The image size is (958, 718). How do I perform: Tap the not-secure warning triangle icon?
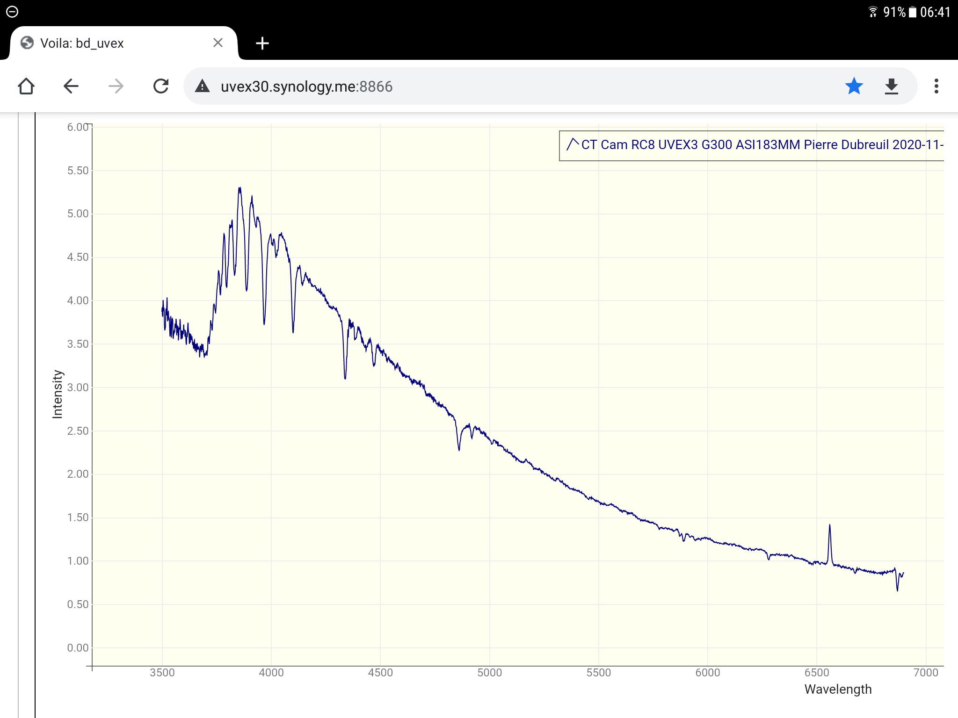coord(202,86)
